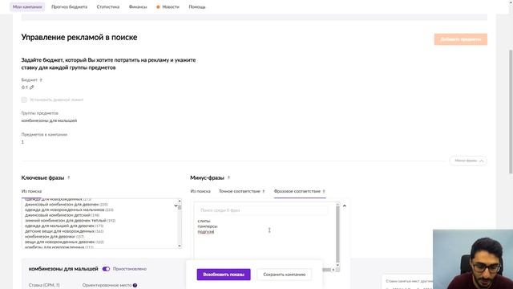513x289 pixels.
Task: Click the help icon beside Минус-фразы heading
Action: (228, 177)
